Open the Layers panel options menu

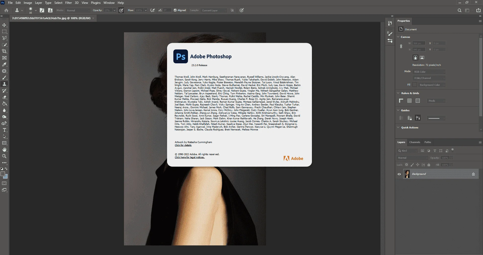coord(480,142)
